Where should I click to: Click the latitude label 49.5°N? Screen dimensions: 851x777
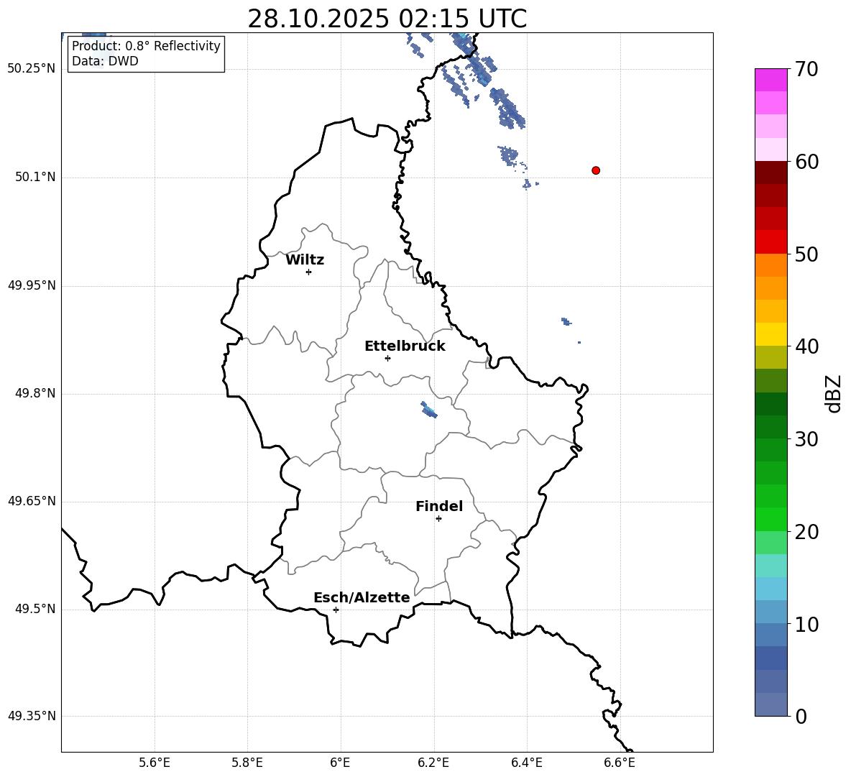click(35, 610)
